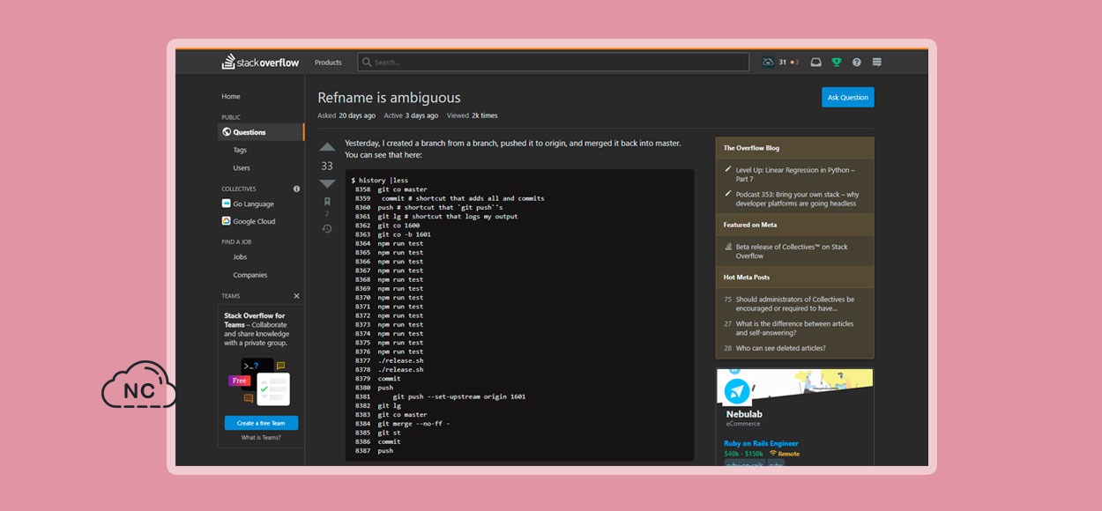Image resolution: width=1102 pixels, height=511 pixels.
Task: Open the Help question mark icon
Action: 857,63
